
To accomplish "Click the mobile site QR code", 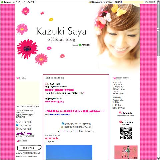I will pyautogui.click(x=126, y=133).
